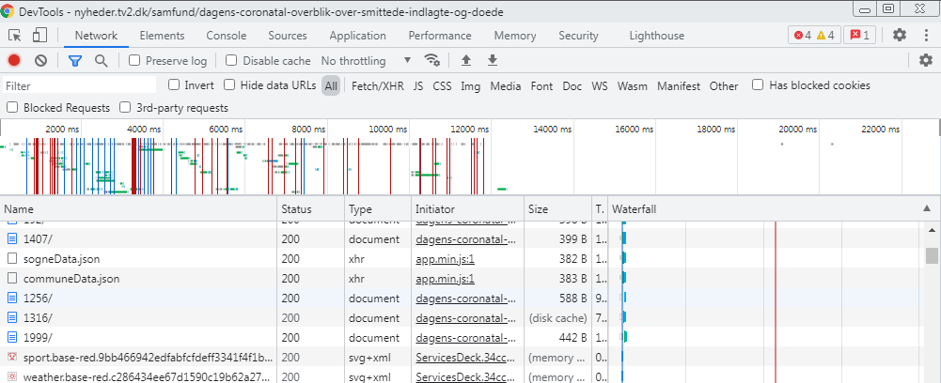Clear the network log

(40, 61)
